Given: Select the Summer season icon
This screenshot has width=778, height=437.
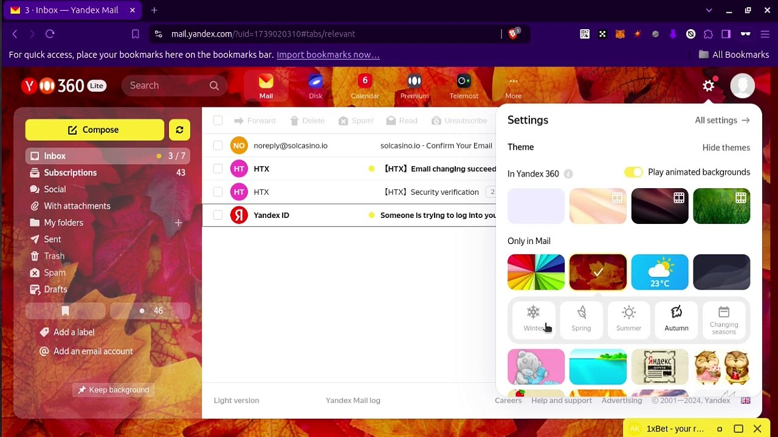Looking at the screenshot, I should pos(628,319).
